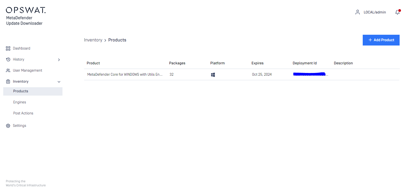The height and width of the screenshot is (189, 405).
Task: Click the OPSWAT logo
Action: 26,10
